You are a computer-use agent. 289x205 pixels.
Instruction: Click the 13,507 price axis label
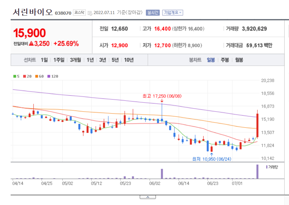coord(268,132)
